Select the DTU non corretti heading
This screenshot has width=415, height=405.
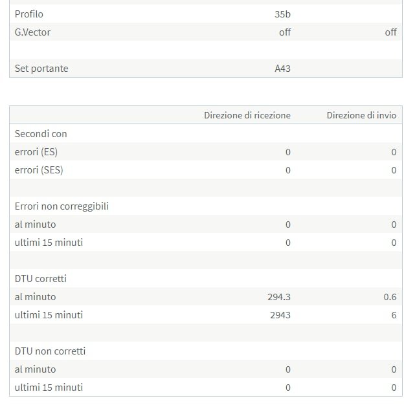[x=50, y=351]
